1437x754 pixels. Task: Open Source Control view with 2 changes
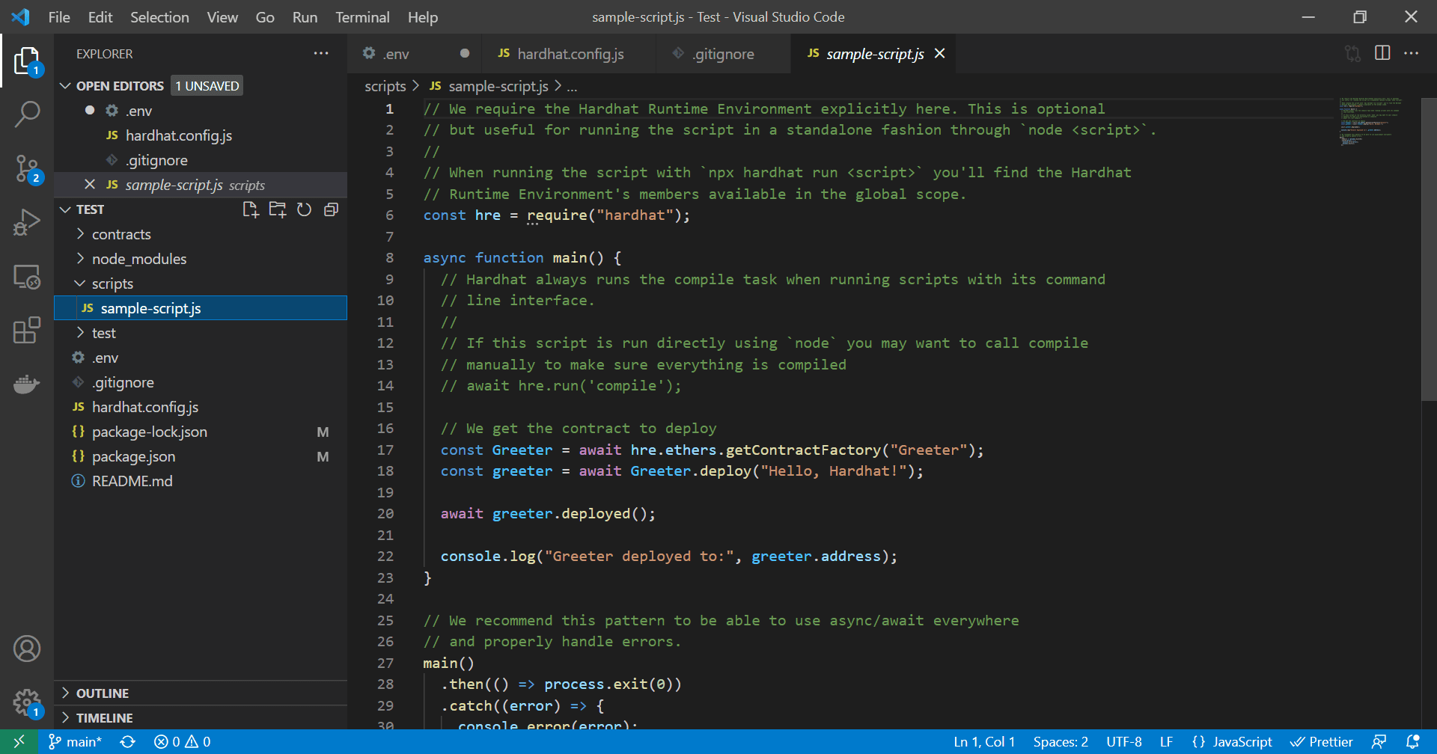click(27, 168)
